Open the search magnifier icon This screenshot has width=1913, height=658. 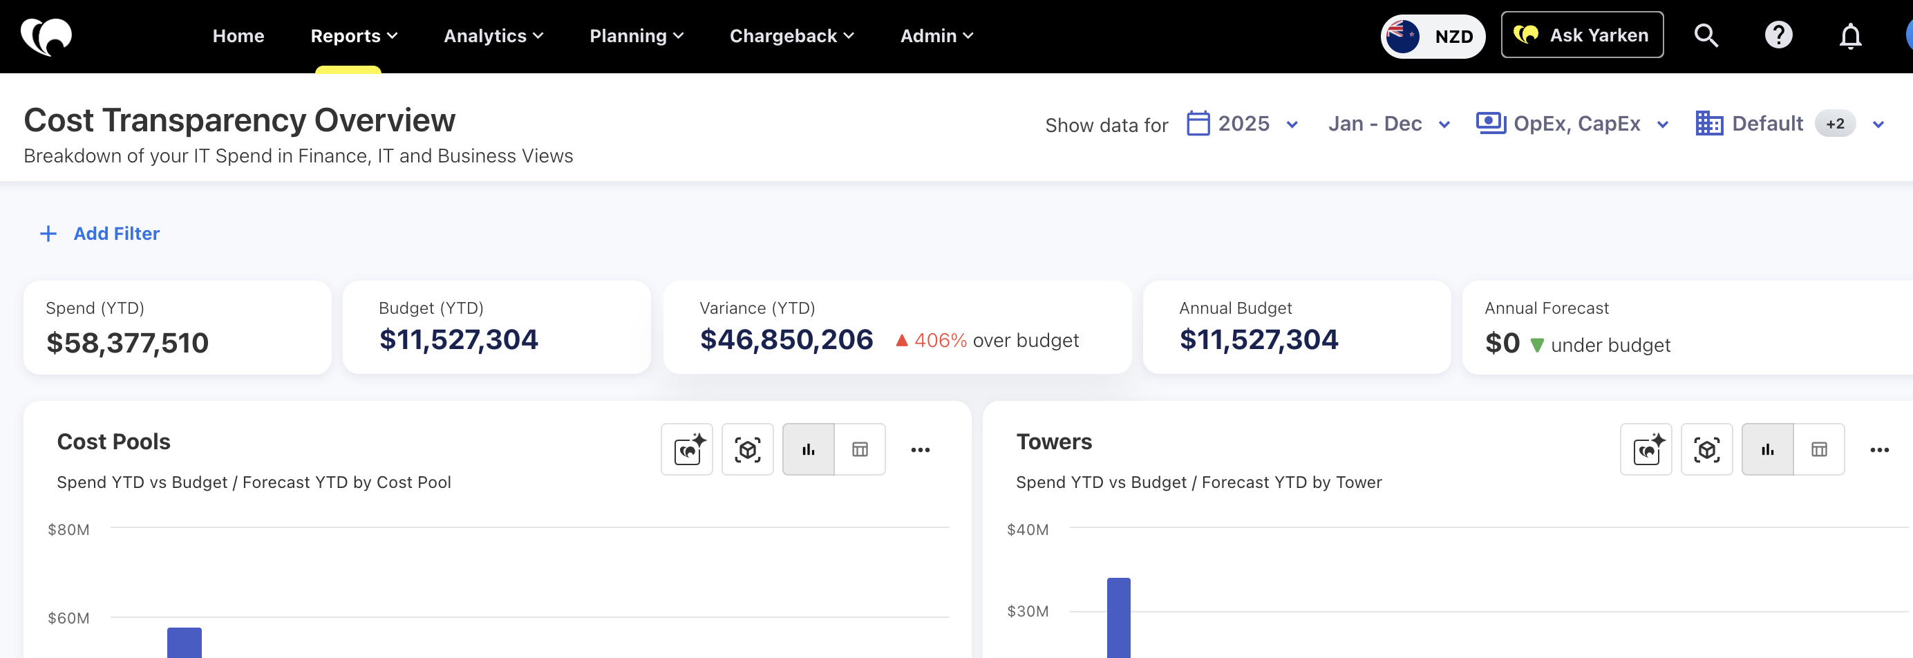(x=1706, y=36)
